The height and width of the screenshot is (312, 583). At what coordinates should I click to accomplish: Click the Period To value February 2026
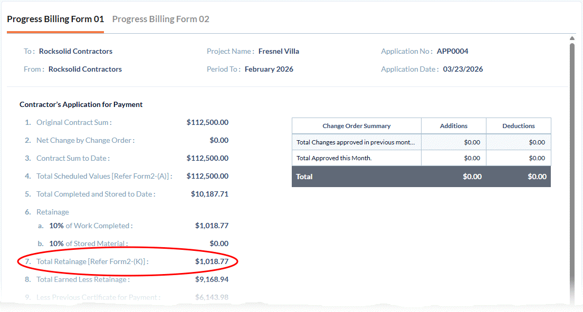point(269,70)
